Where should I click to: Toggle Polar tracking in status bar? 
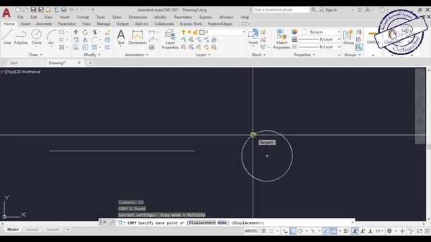click(300, 231)
